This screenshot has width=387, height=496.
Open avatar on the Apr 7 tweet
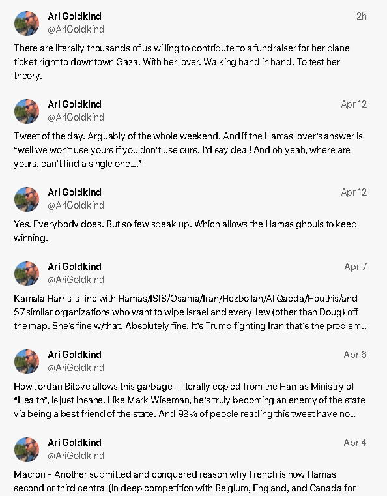[x=27, y=273]
